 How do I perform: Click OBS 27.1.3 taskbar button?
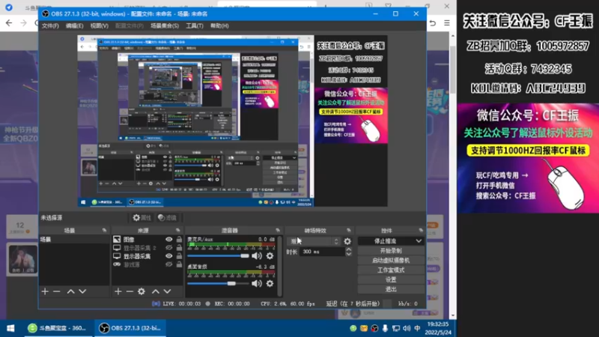click(x=130, y=328)
